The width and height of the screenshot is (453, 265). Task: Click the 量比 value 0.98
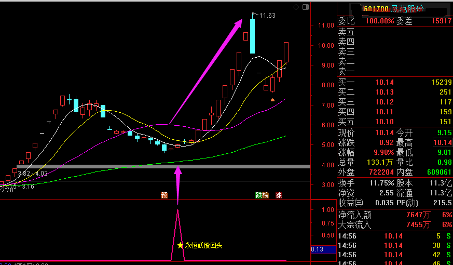(444, 163)
